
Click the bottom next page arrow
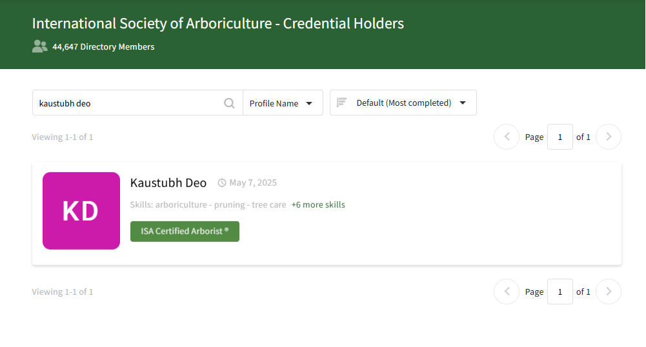point(608,292)
